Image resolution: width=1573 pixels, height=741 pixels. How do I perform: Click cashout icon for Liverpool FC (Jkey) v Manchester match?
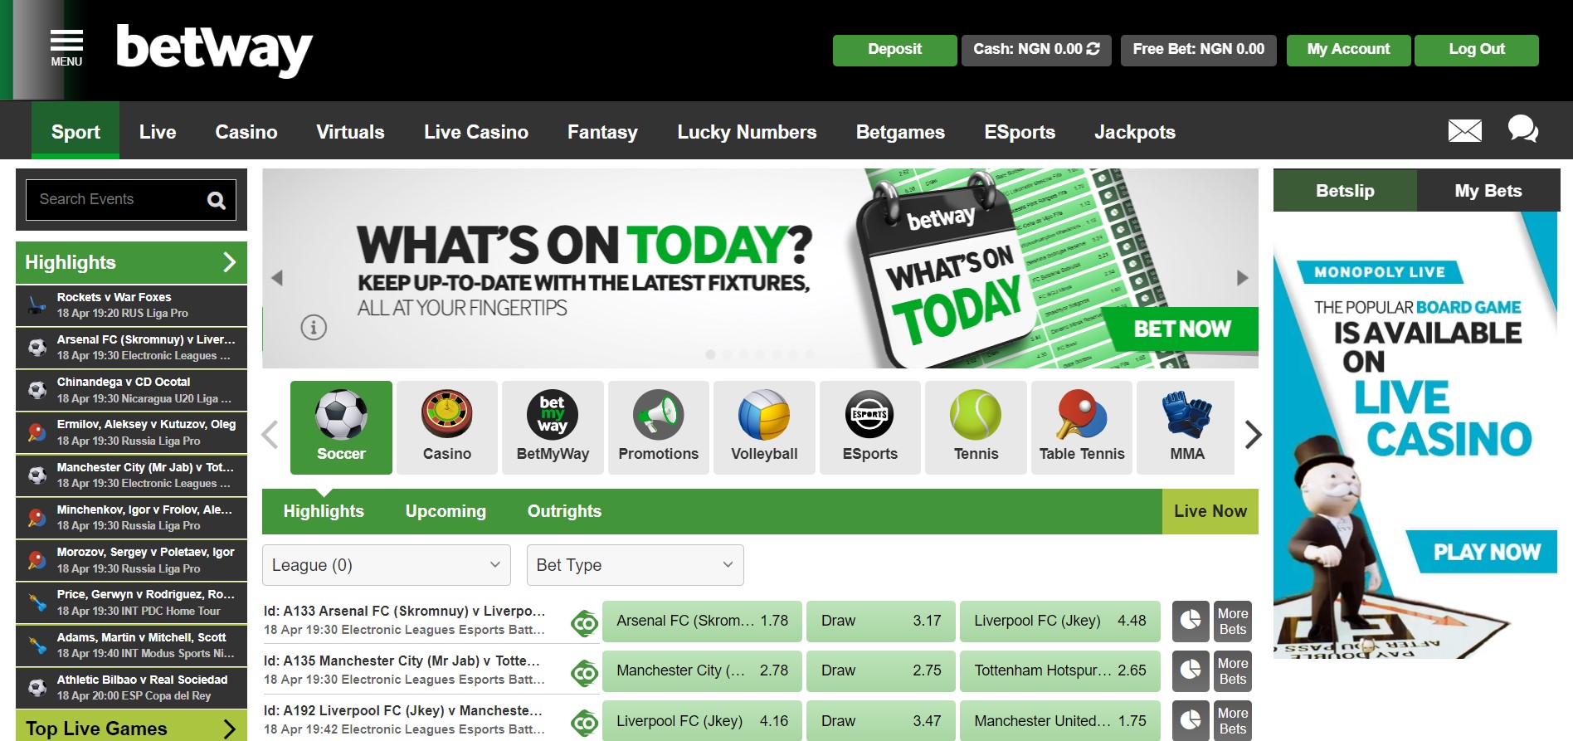coord(585,723)
